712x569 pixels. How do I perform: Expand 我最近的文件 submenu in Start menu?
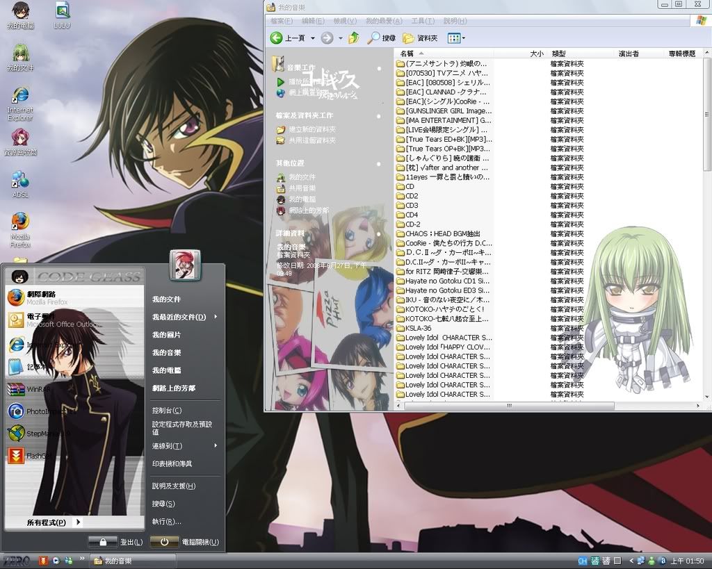coord(185,317)
